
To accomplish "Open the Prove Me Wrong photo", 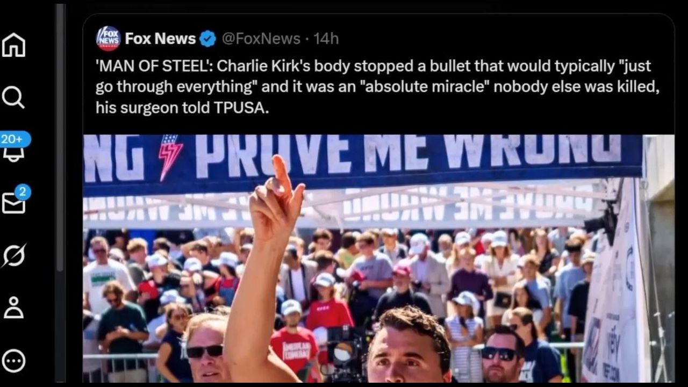I will (378, 259).
